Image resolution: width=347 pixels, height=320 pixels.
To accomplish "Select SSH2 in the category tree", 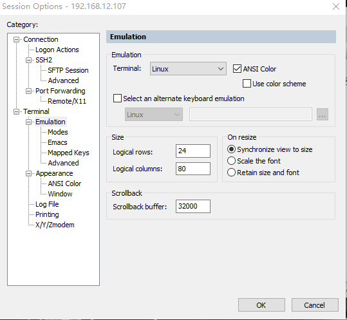I will coord(44,60).
